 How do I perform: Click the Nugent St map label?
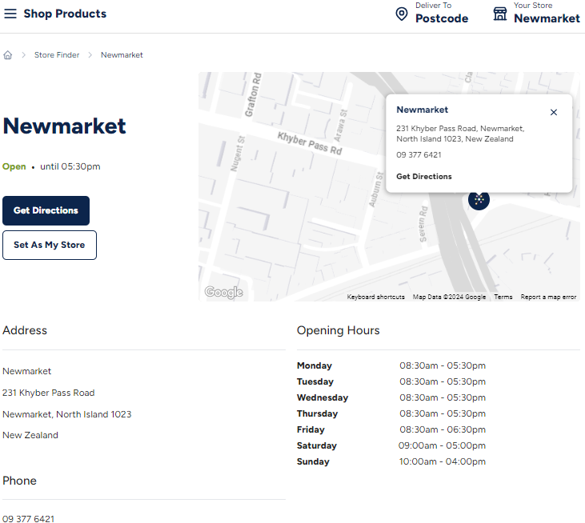pos(238,154)
